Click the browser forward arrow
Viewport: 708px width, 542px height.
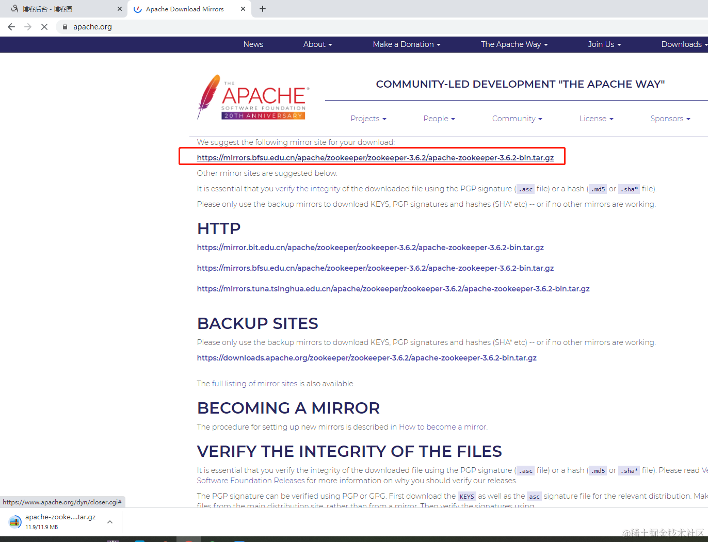[28, 27]
